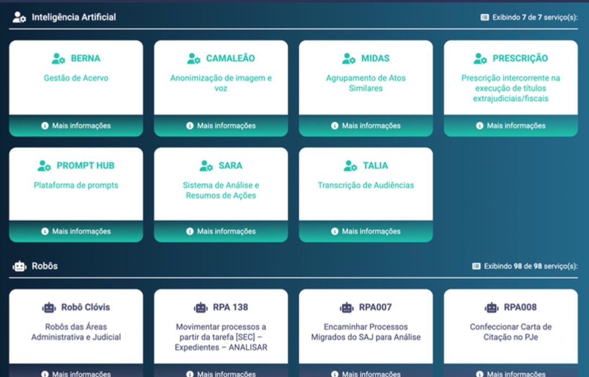Click the info icon in BERNA's Mais informações
589x377 pixels.
pos(44,125)
